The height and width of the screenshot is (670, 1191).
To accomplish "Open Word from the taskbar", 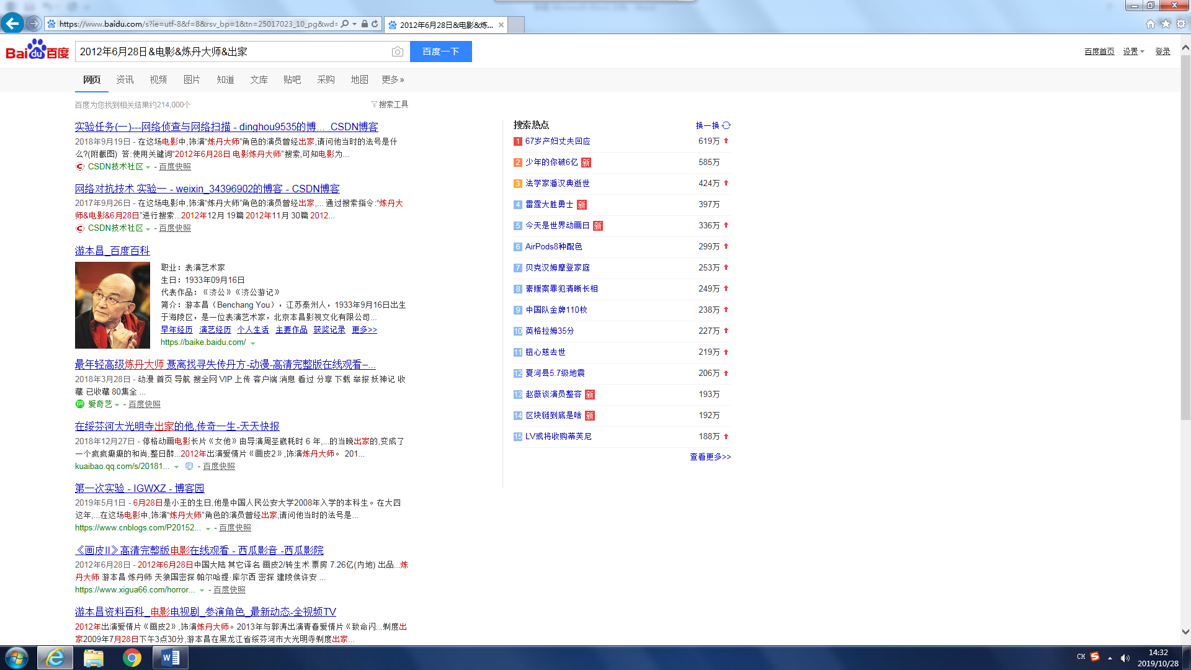I will click(x=170, y=658).
